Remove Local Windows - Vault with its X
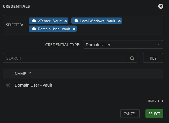The width and height of the screenshot is (169, 123). tap(119, 21)
